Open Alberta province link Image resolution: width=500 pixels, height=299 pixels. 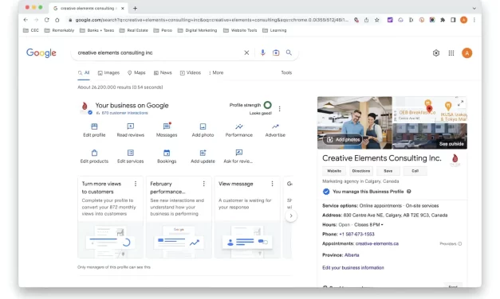click(x=352, y=255)
